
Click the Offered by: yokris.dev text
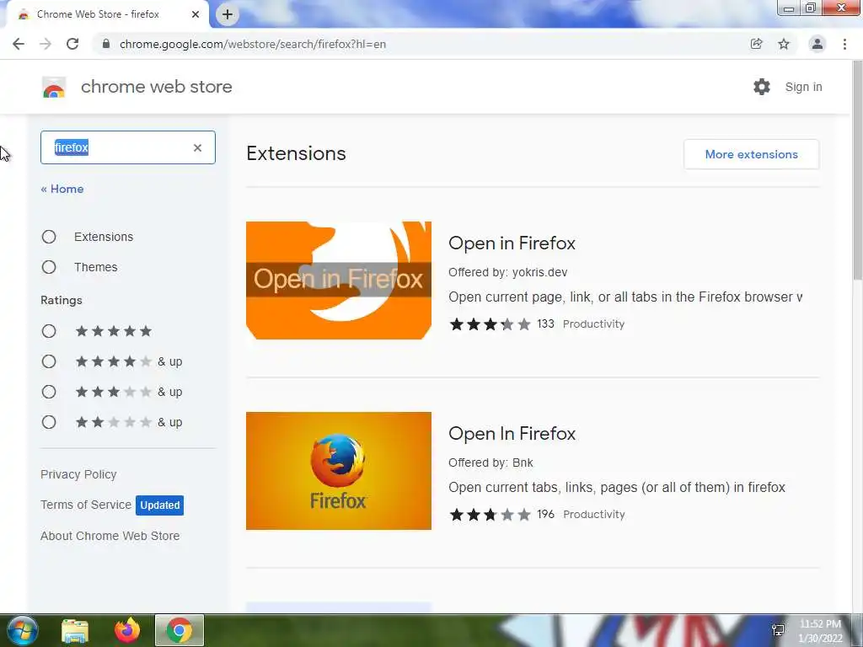coord(507,272)
